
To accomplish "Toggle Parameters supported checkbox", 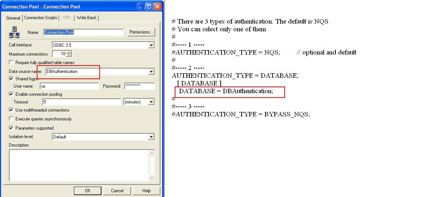I will coord(11,128).
